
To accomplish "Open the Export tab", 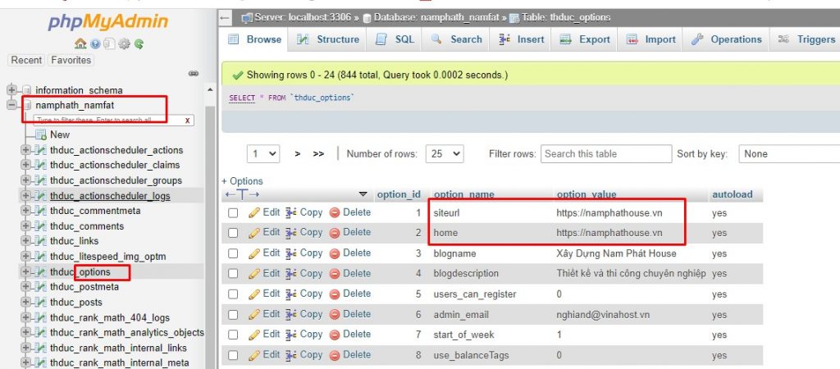I will [x=584, y=39].
